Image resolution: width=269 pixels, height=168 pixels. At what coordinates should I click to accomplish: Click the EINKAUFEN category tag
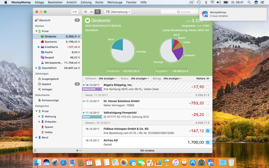[92, 89]
